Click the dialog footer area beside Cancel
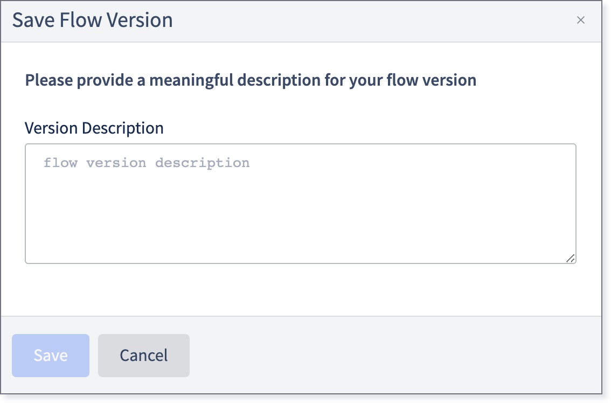 pyautogui.click(x=390, y=355)
